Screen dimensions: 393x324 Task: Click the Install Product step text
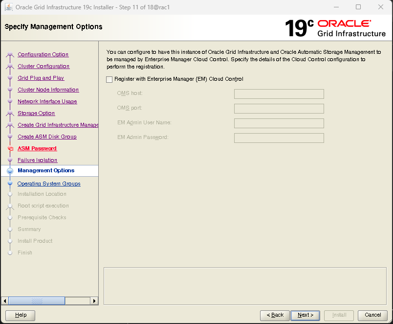point(35,241)
